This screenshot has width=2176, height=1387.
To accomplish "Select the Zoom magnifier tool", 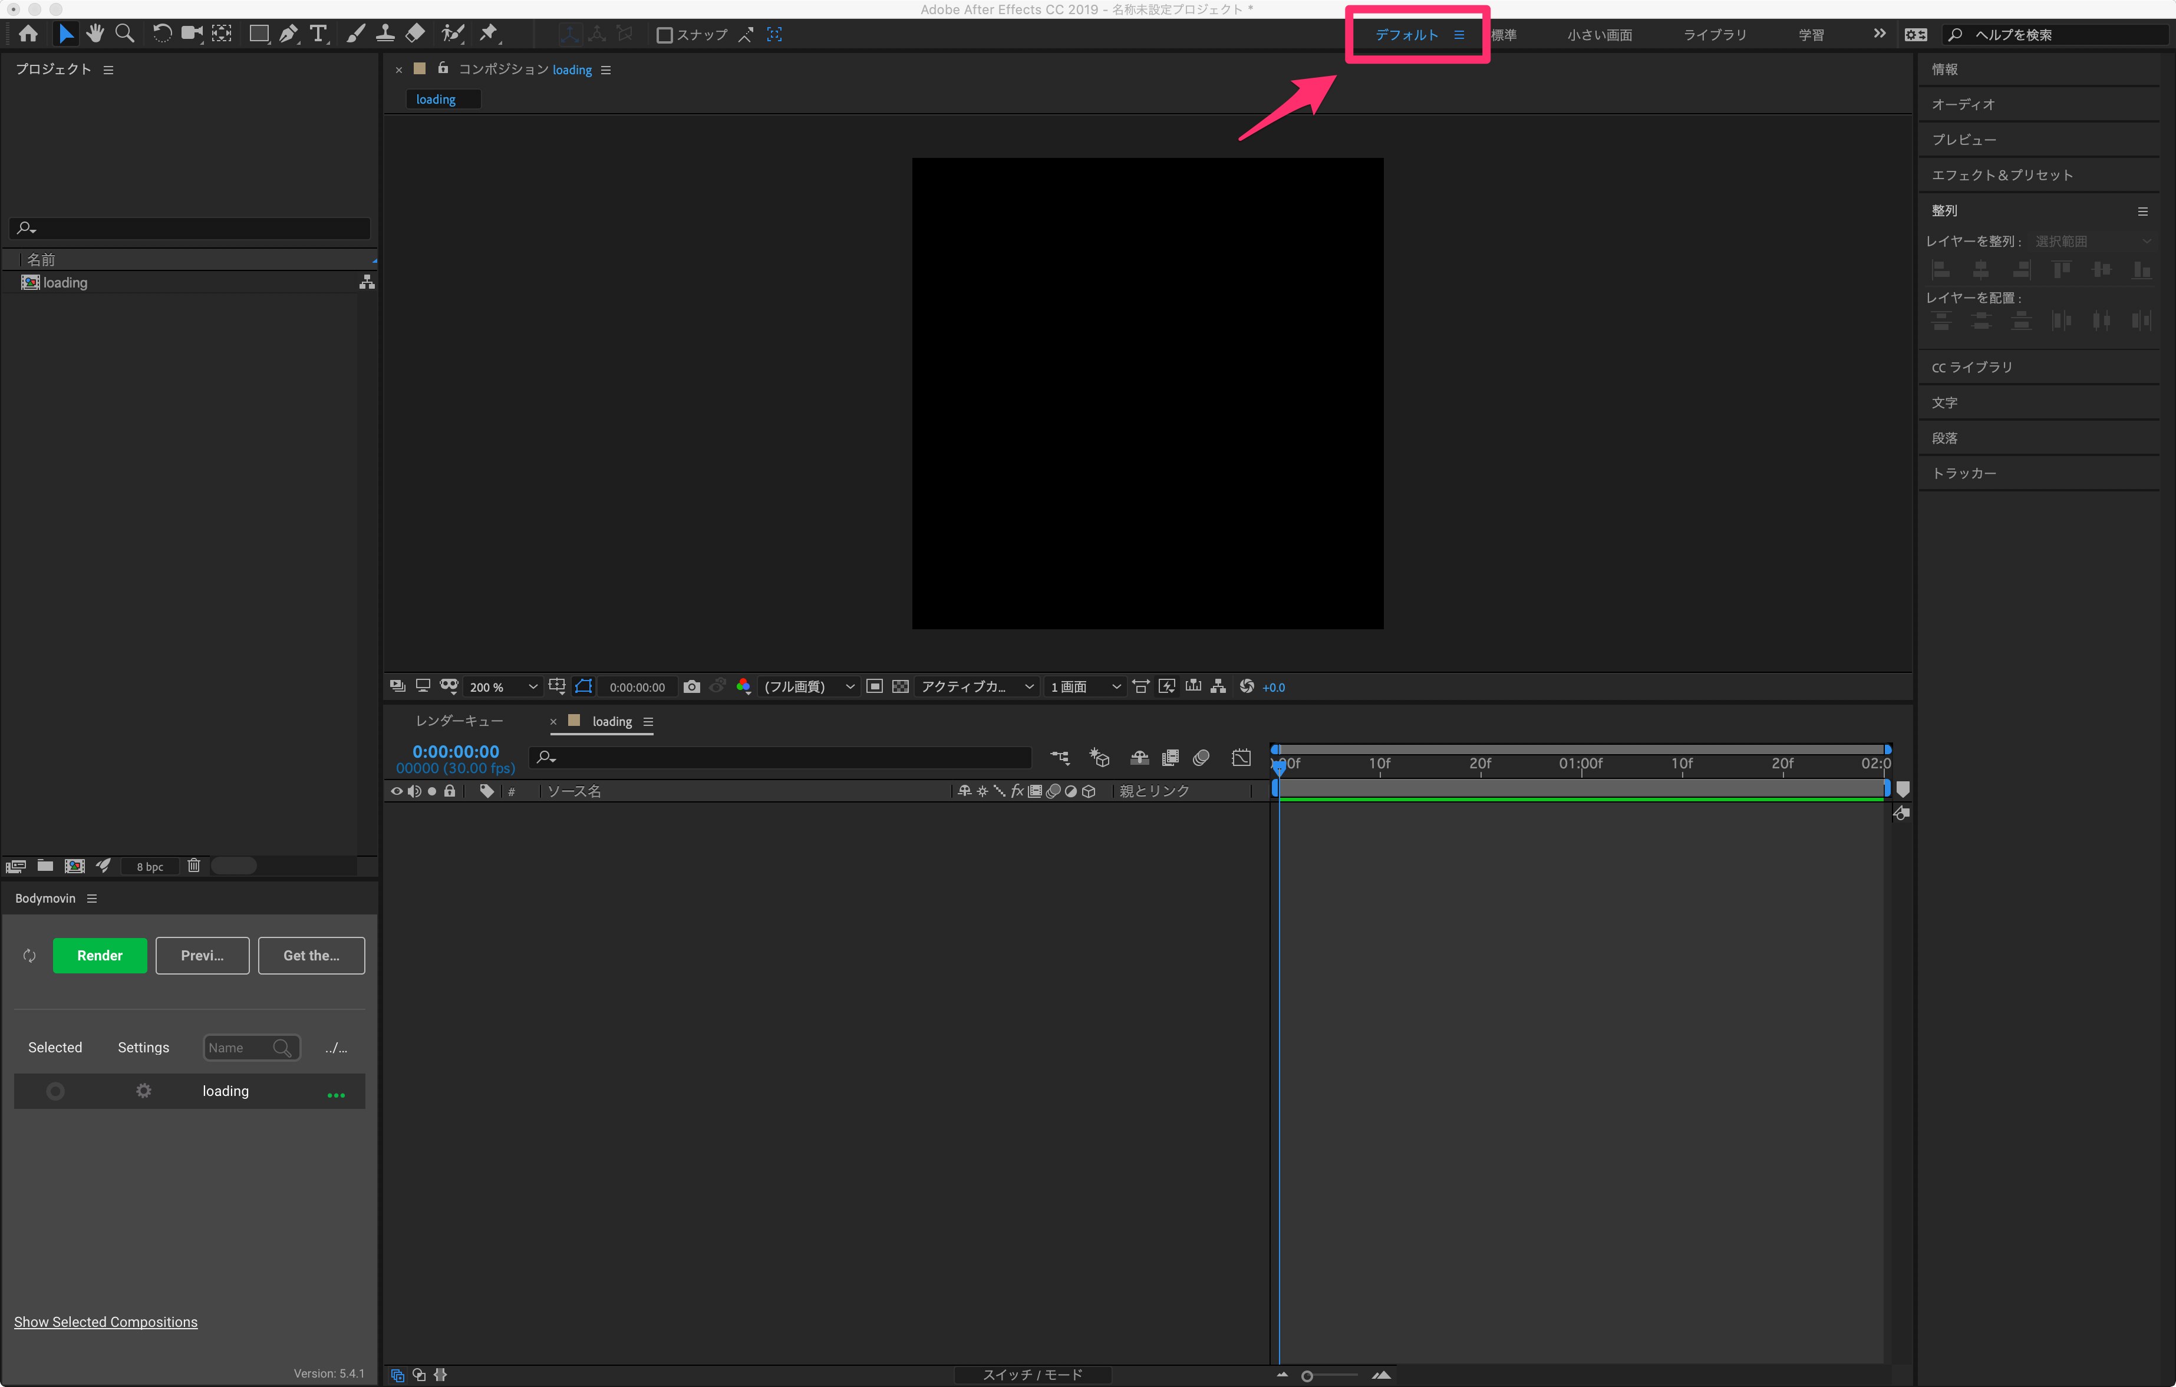I will (126, 34).
